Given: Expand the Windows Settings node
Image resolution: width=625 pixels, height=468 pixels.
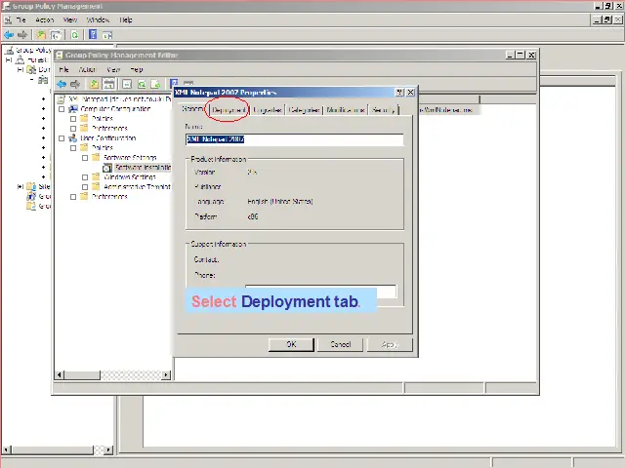Looking at the screenshot, I should click(85, 177).
